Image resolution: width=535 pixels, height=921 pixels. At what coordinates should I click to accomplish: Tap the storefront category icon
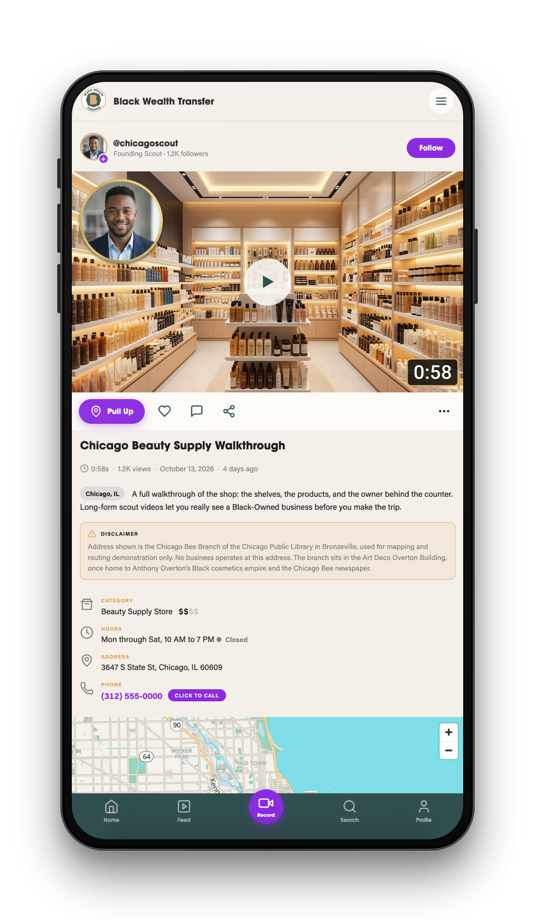point(87,604)
